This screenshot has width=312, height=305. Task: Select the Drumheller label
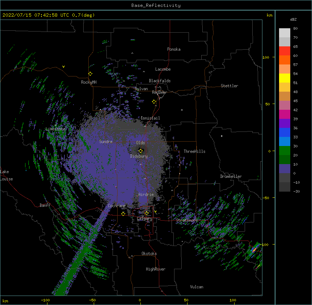[x=231, y=176]
